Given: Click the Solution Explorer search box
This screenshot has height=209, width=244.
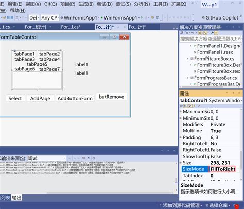Looking at the screenshot, I should [x=211, y=39].
